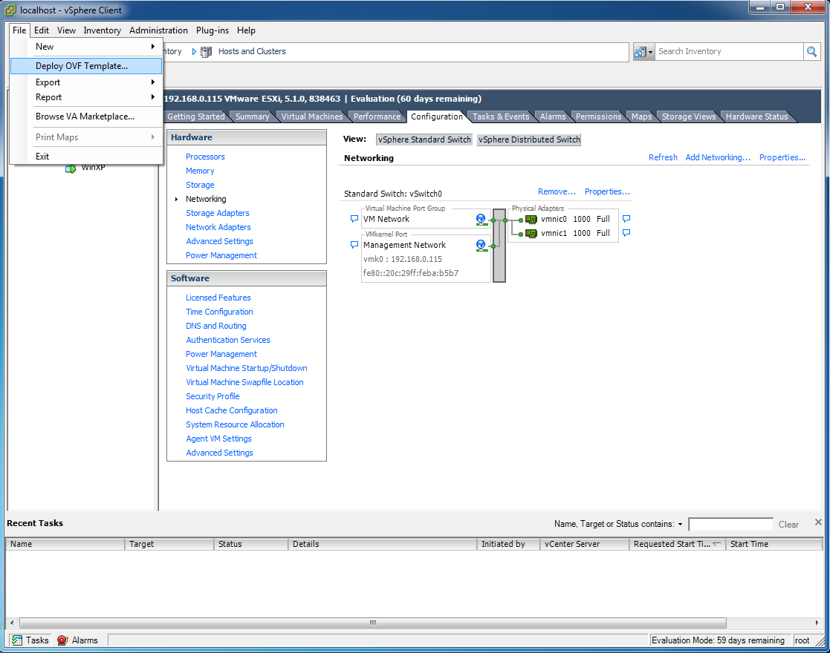The image size is (830, 653).
Task: Switch to the Storage Views tab
Action: (689, 117)
